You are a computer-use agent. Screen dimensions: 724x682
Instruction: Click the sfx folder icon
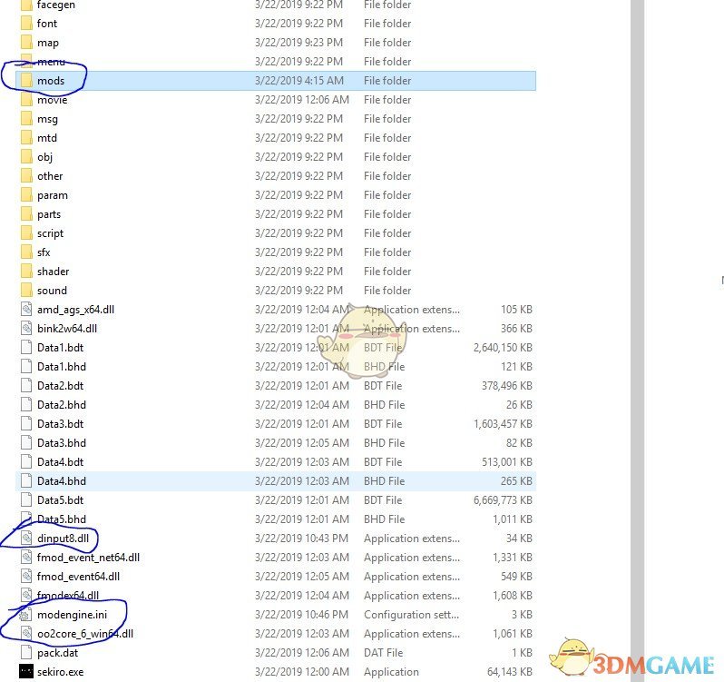26,252
